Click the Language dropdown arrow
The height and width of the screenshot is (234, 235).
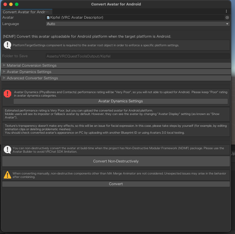point(227,24)
